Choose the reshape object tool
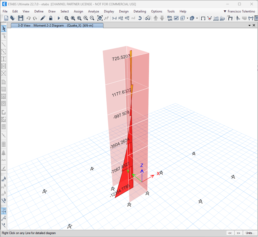The image size is (258, 237). tap(4, 36)
